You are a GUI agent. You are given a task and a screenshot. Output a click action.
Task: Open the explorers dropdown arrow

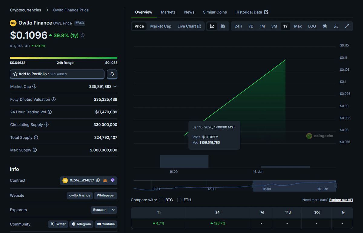click(x=113, y=210)
